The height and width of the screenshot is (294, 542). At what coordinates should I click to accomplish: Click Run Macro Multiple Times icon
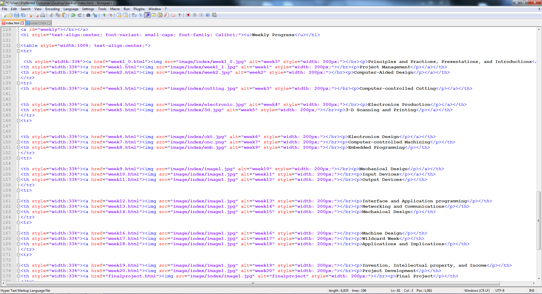(208, 15)
